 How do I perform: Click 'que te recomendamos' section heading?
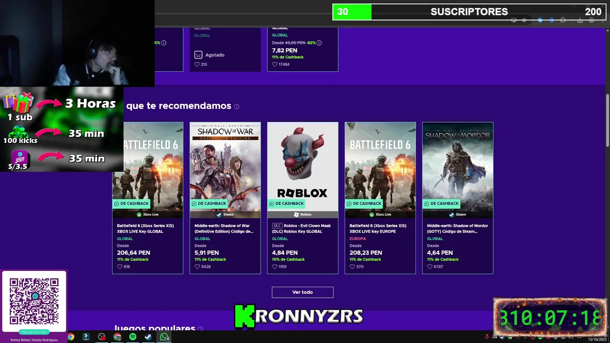[x=179, y=106]
